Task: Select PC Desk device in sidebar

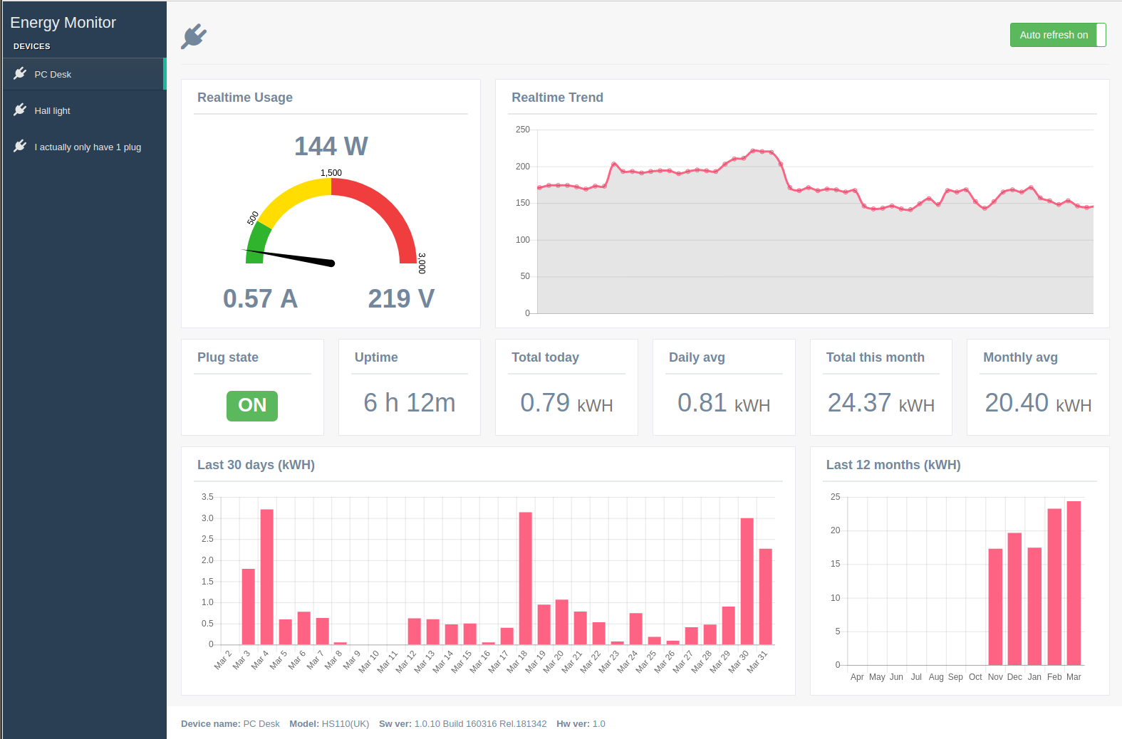Action: (x=53, y=75)
